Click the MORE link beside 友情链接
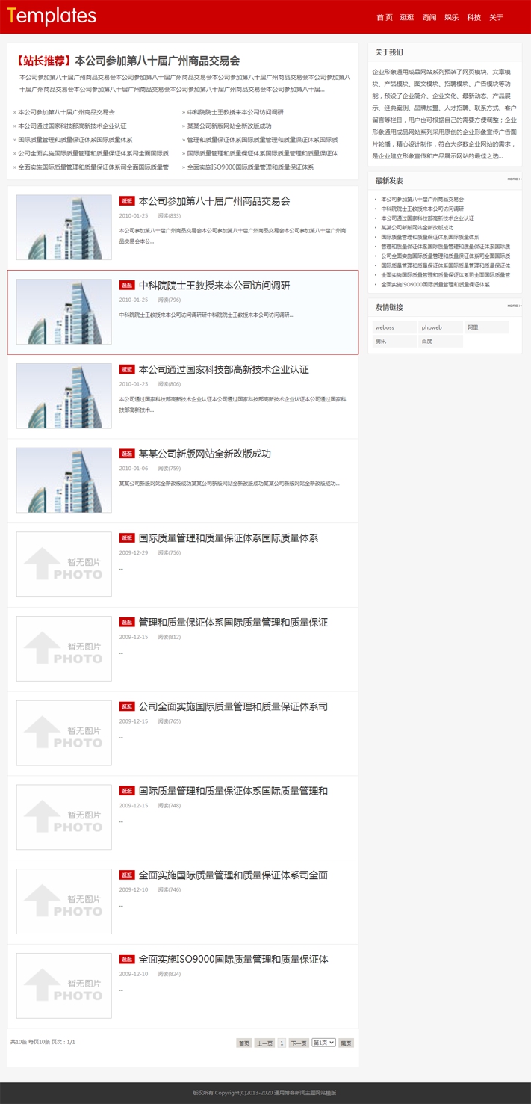This screenshot has height=1104, width=531. [x=515, y=306]
